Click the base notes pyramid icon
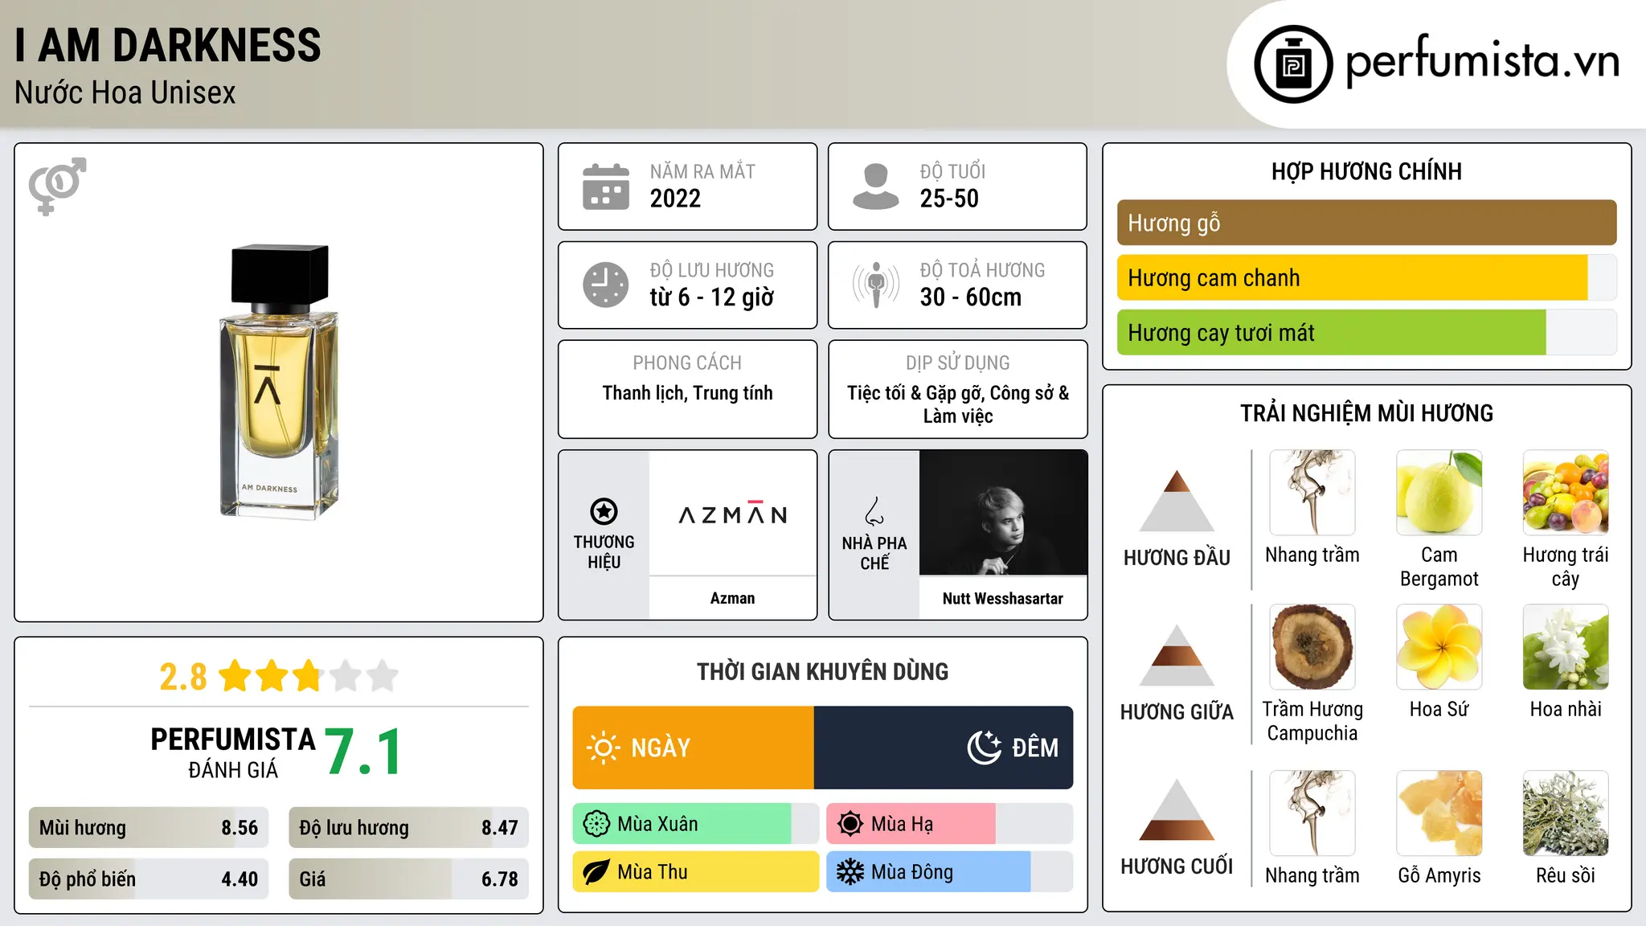The image size is (1646, 926). point(1177,809)
